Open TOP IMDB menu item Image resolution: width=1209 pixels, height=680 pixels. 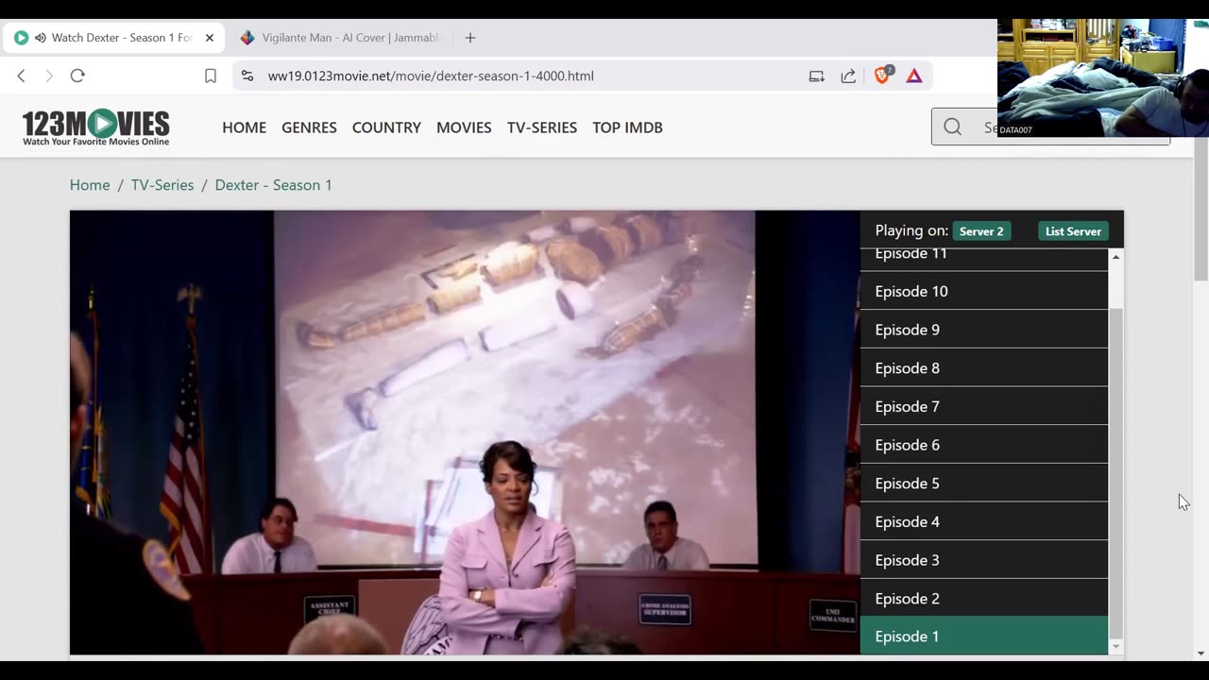pyautogui.click(x=627, y=127)
